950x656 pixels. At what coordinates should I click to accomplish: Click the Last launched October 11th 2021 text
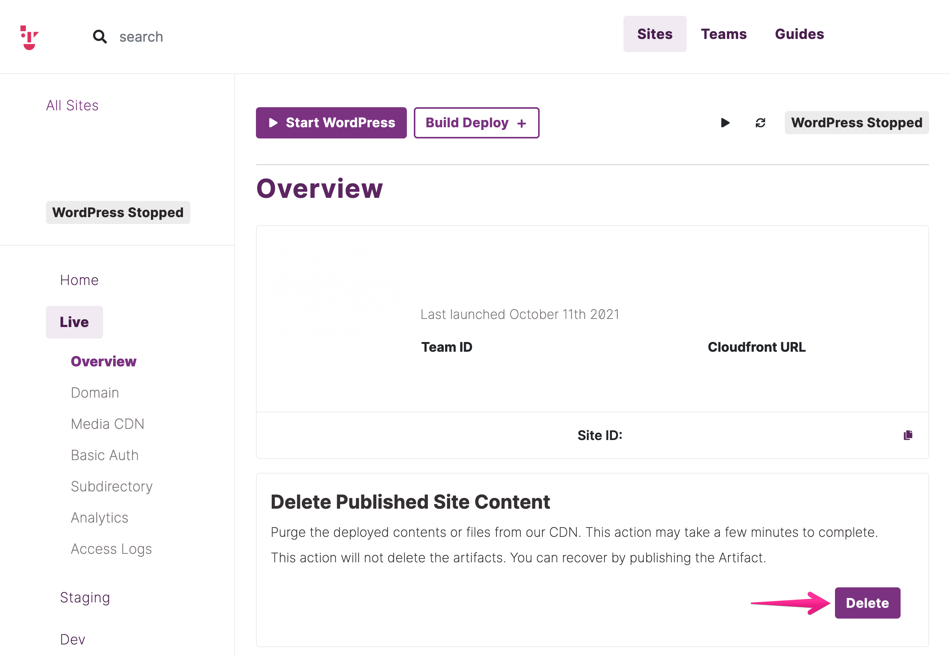[520, 314]
